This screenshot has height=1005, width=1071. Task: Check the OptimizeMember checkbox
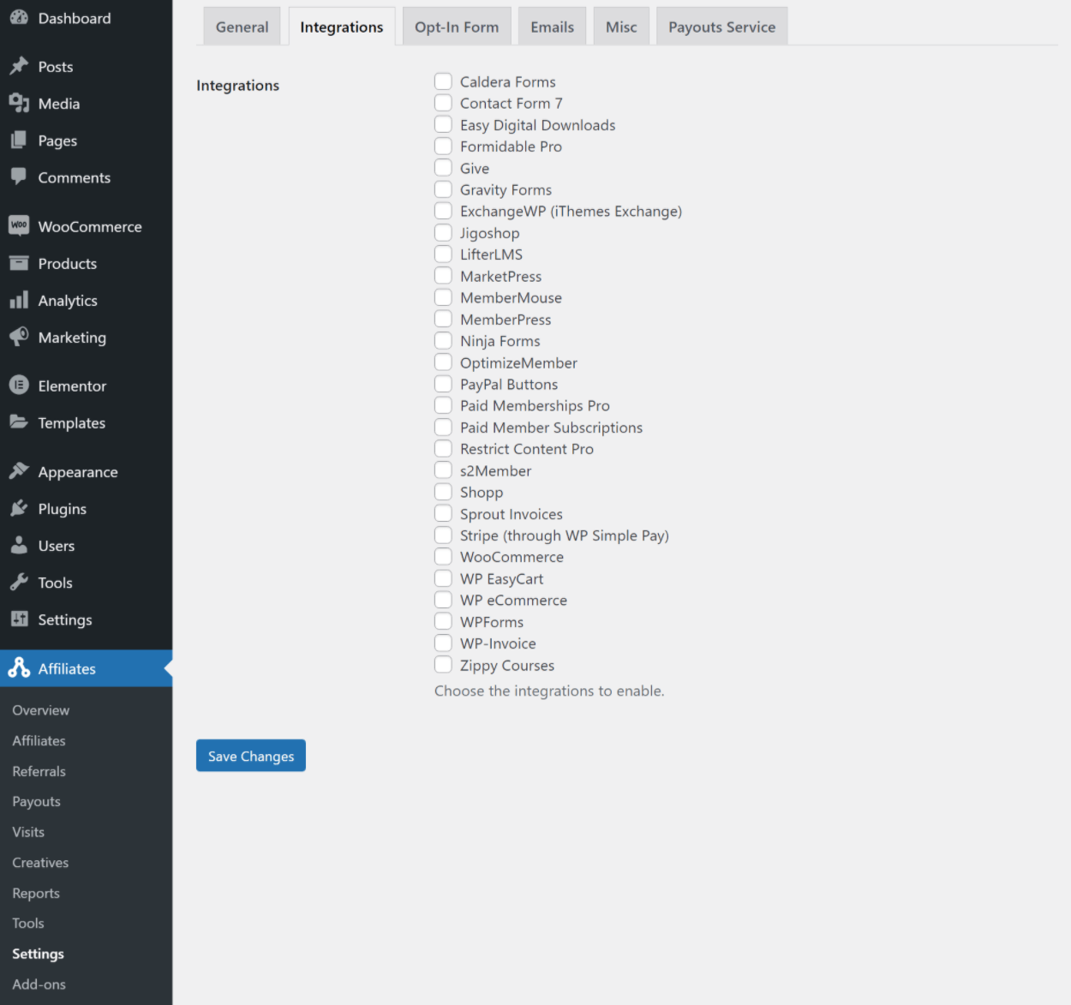click(x=443, y=362)
